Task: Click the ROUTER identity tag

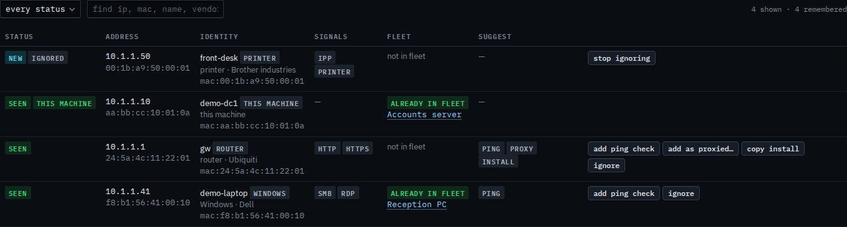Action: coord(230,148)
